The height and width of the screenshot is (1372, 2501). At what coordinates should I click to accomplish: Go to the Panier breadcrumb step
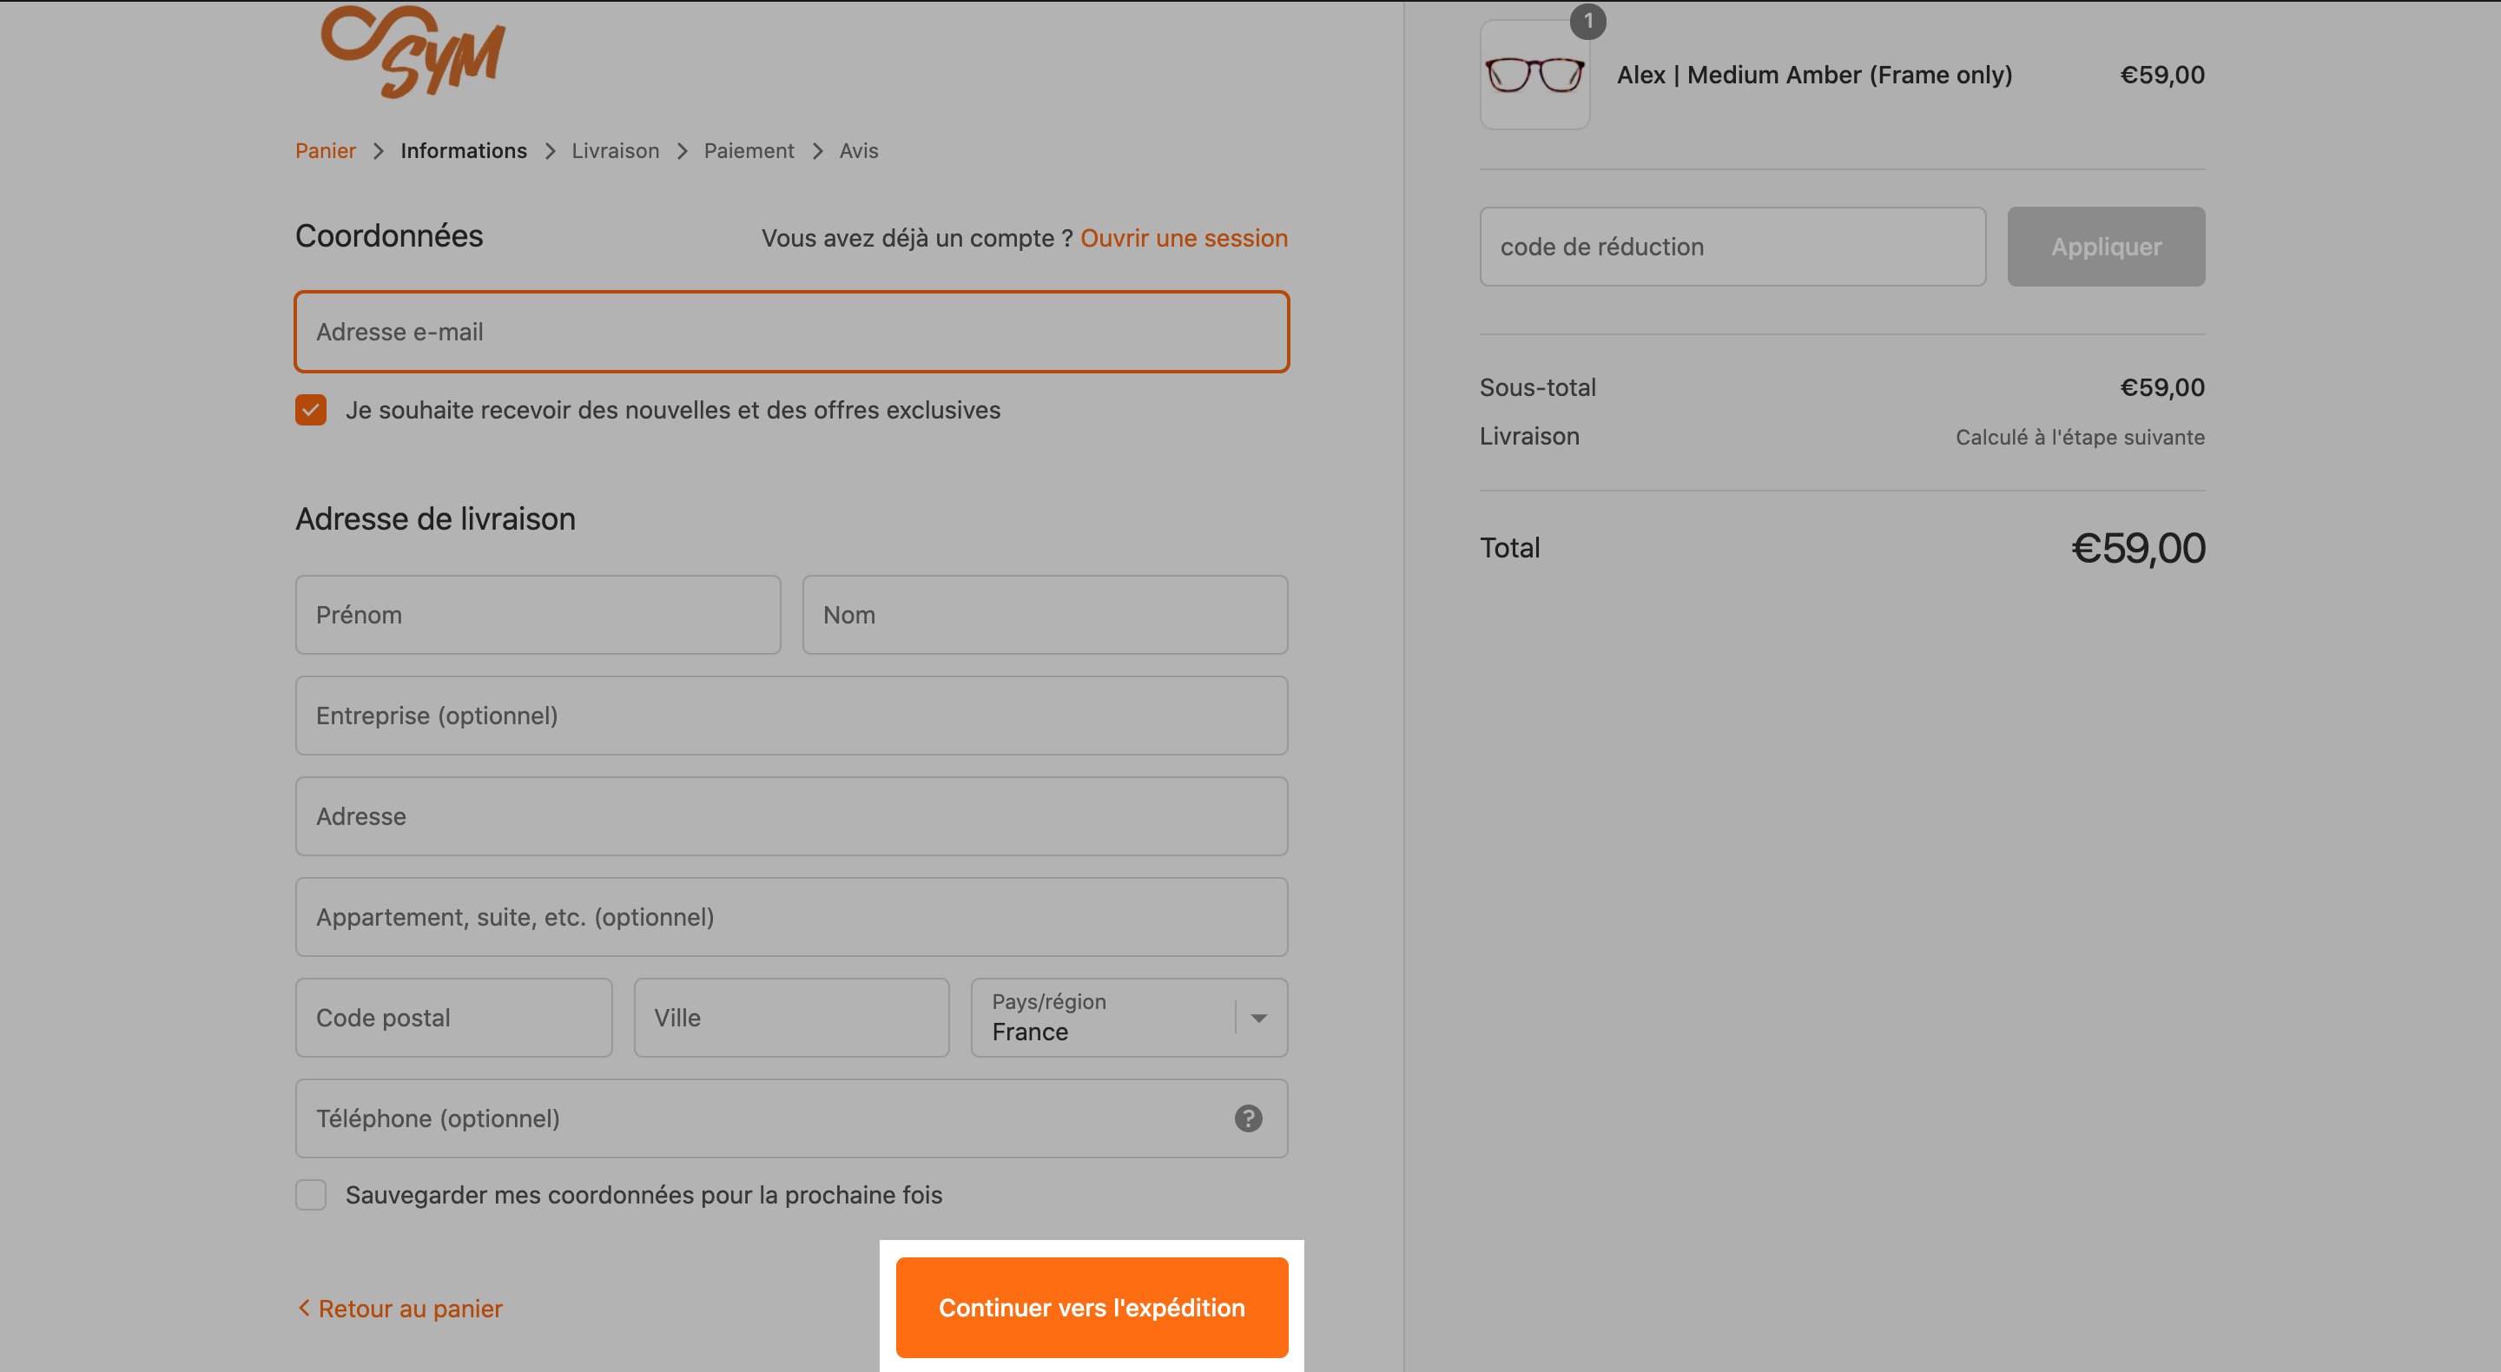[x=326, y=150]
